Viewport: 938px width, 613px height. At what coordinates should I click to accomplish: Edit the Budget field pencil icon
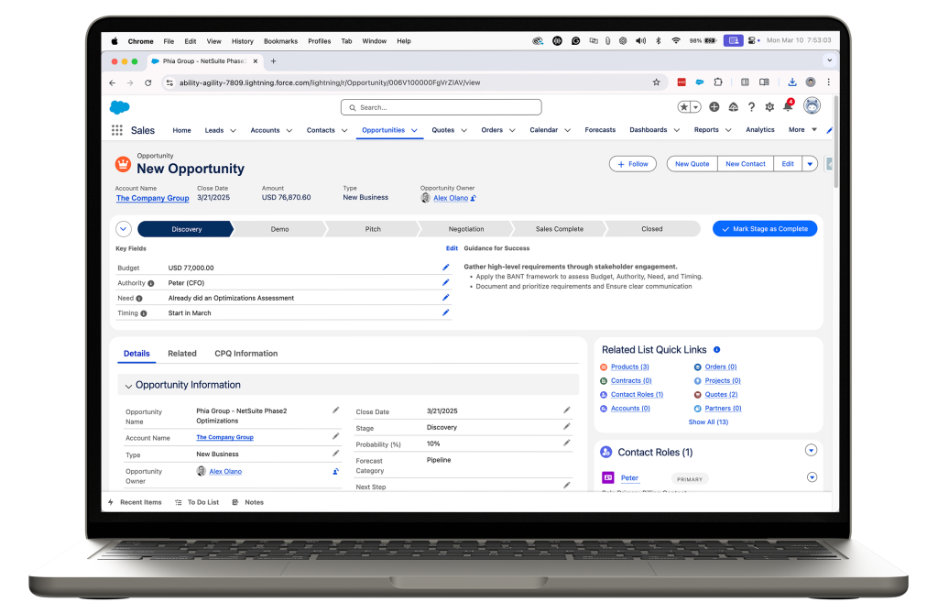(446, 268)
